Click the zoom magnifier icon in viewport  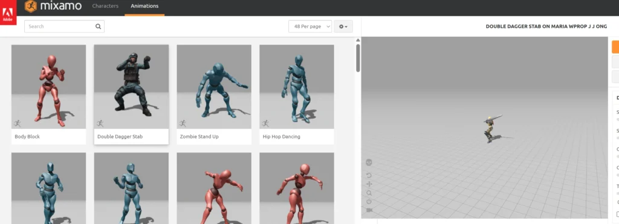pyautogui.click(x=369, y=193)
